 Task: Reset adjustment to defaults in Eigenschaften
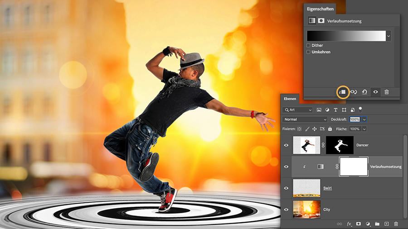click(x=364, y=92)
